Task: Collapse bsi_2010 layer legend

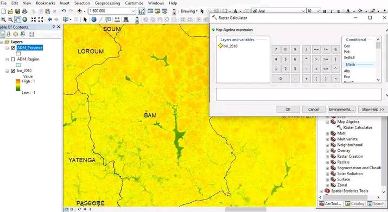Action: click(7, 71)
